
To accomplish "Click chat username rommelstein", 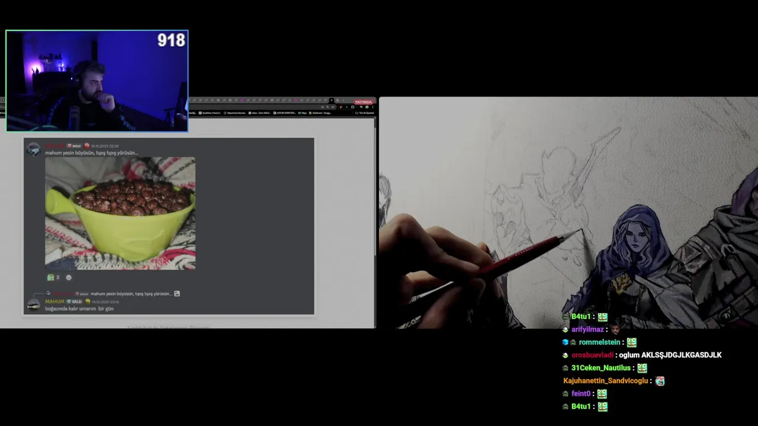I will pyautogui.click(x=599, y=342).
